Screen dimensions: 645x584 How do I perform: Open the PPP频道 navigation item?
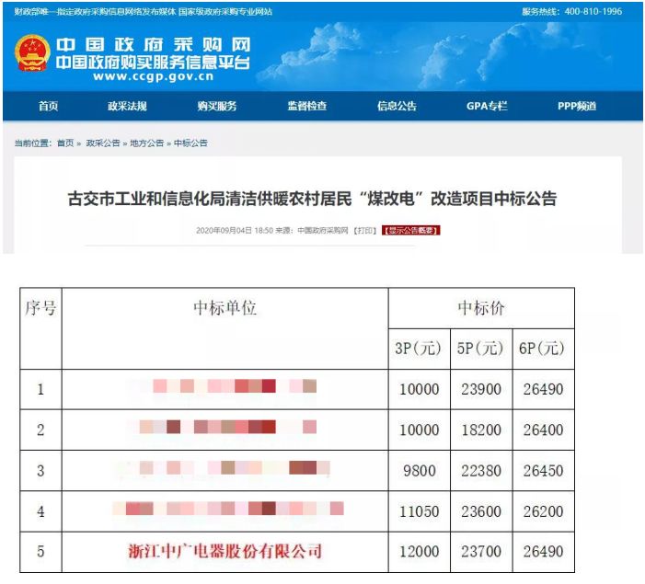577,106
